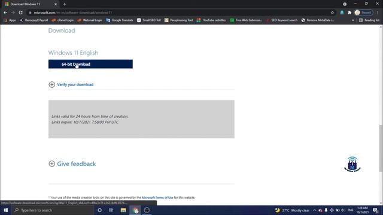Open the RazorpayX Payroll bookmark
The image size is (383, 215).
(34, 20)
